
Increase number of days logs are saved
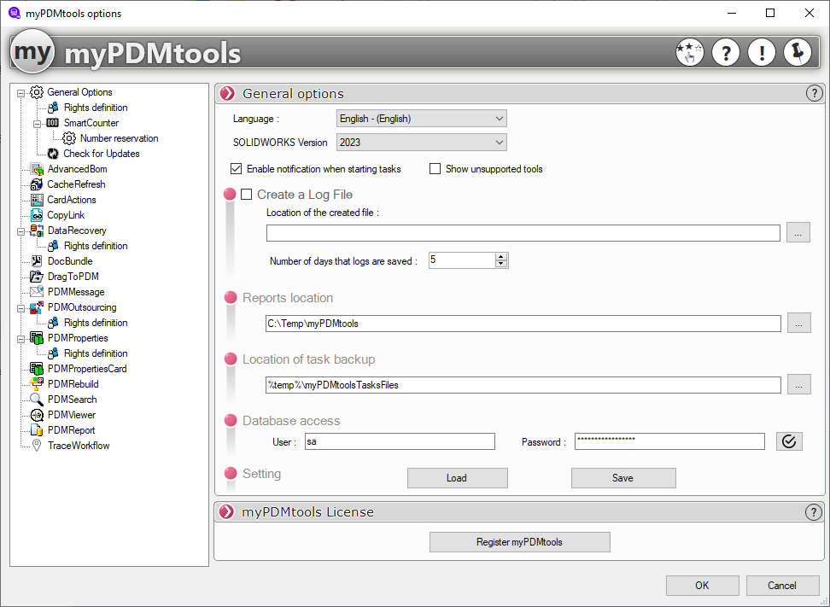tap(501, 257)
